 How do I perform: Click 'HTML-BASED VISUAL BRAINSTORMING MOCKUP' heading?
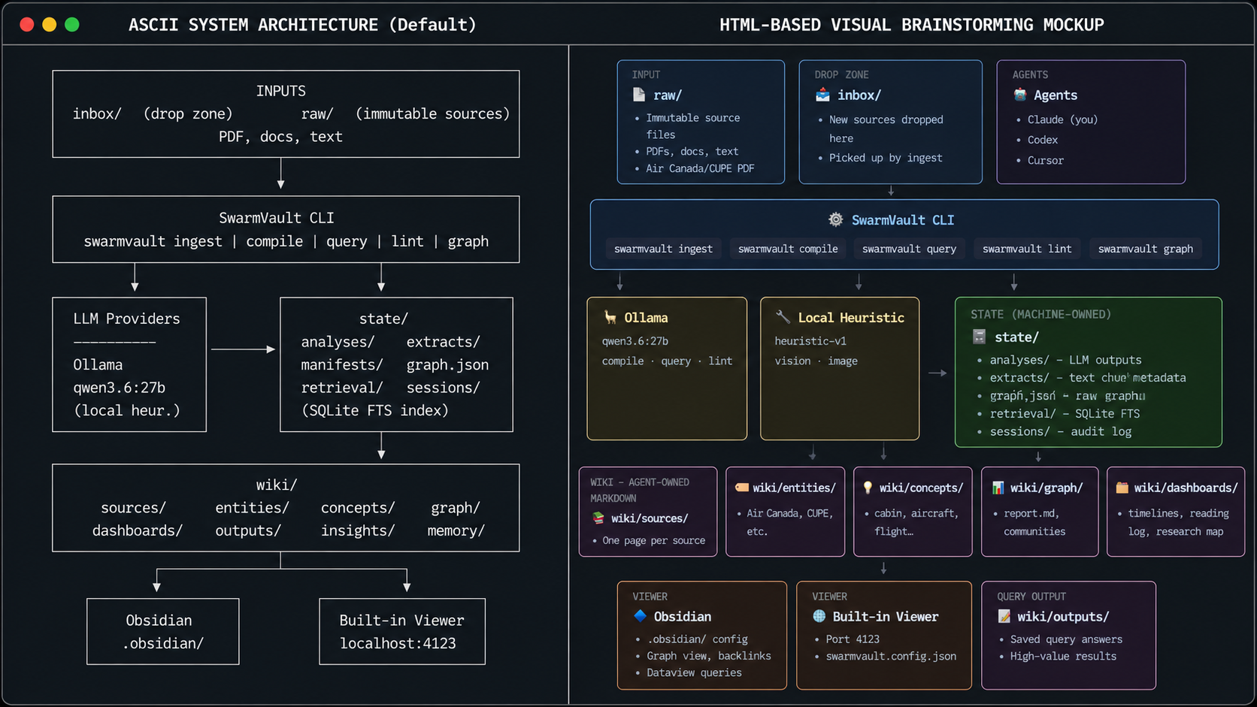coord(912,25)
